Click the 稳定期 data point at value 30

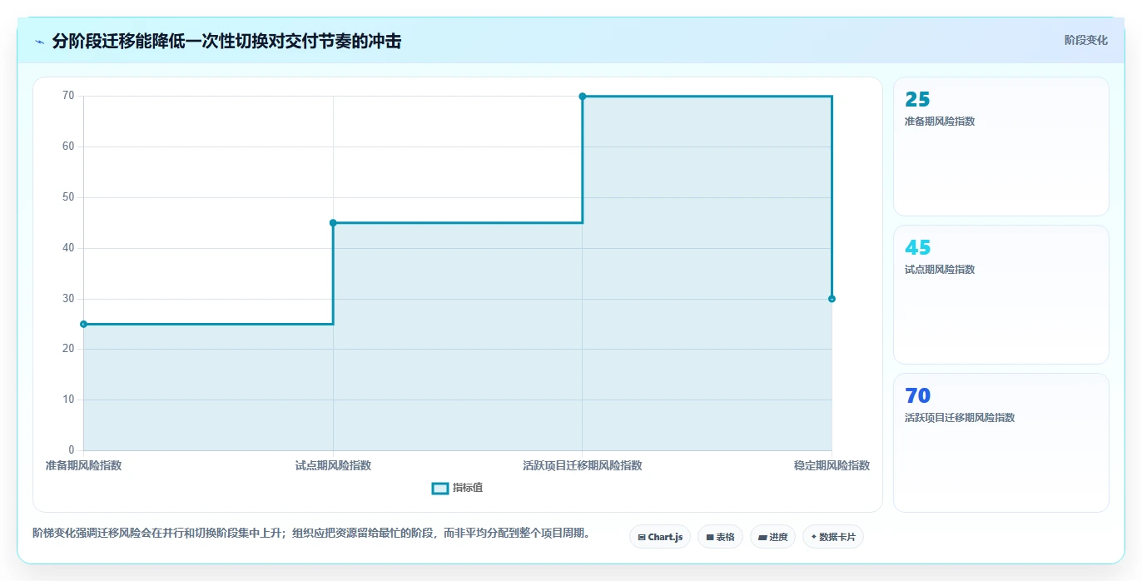(832, 299)
